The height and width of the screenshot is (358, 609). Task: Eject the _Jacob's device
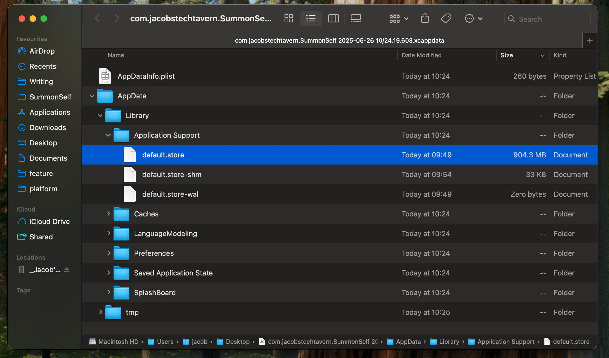67,270
